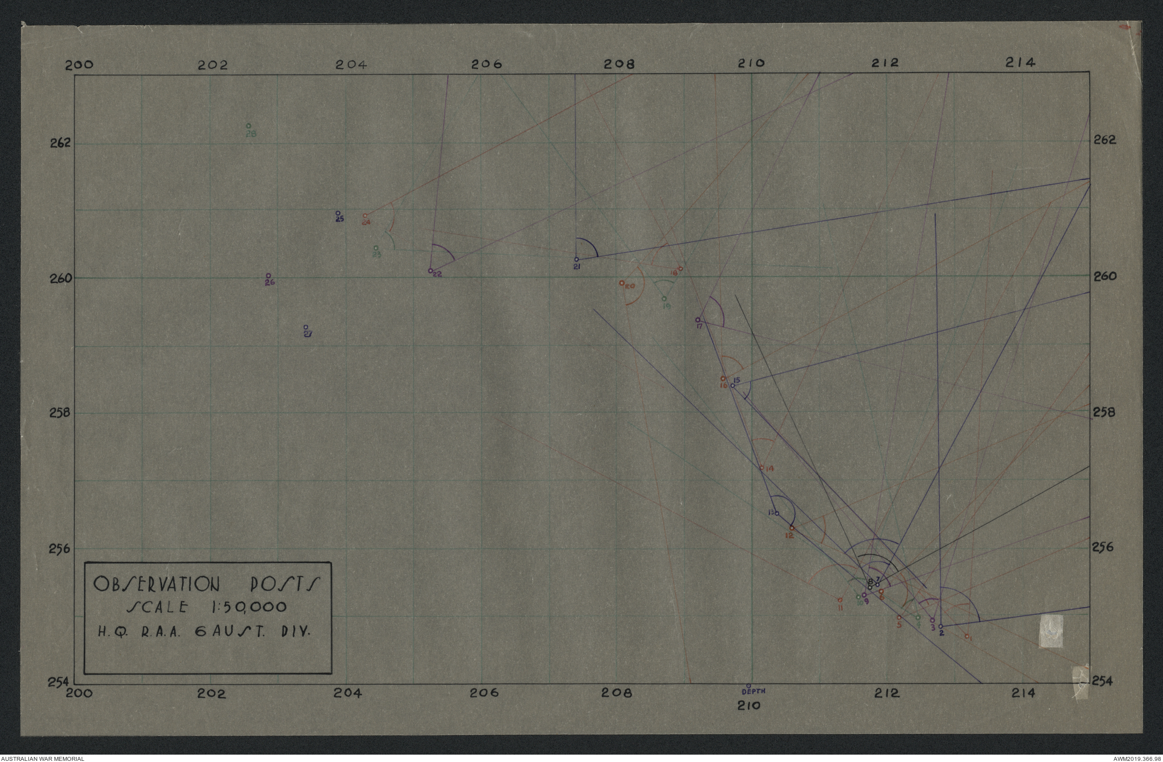Click observation post 17 circle
This screenshot has width=1163, height=762.
click(x=697, y=320)
